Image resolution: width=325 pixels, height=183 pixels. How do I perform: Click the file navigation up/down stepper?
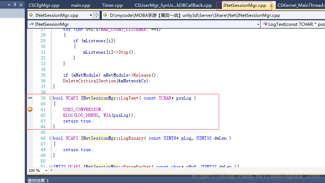tap(96, 15)
